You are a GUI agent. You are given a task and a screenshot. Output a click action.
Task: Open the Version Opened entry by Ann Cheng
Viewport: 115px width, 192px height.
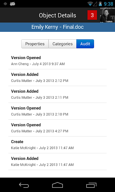[x=57, y=61]
